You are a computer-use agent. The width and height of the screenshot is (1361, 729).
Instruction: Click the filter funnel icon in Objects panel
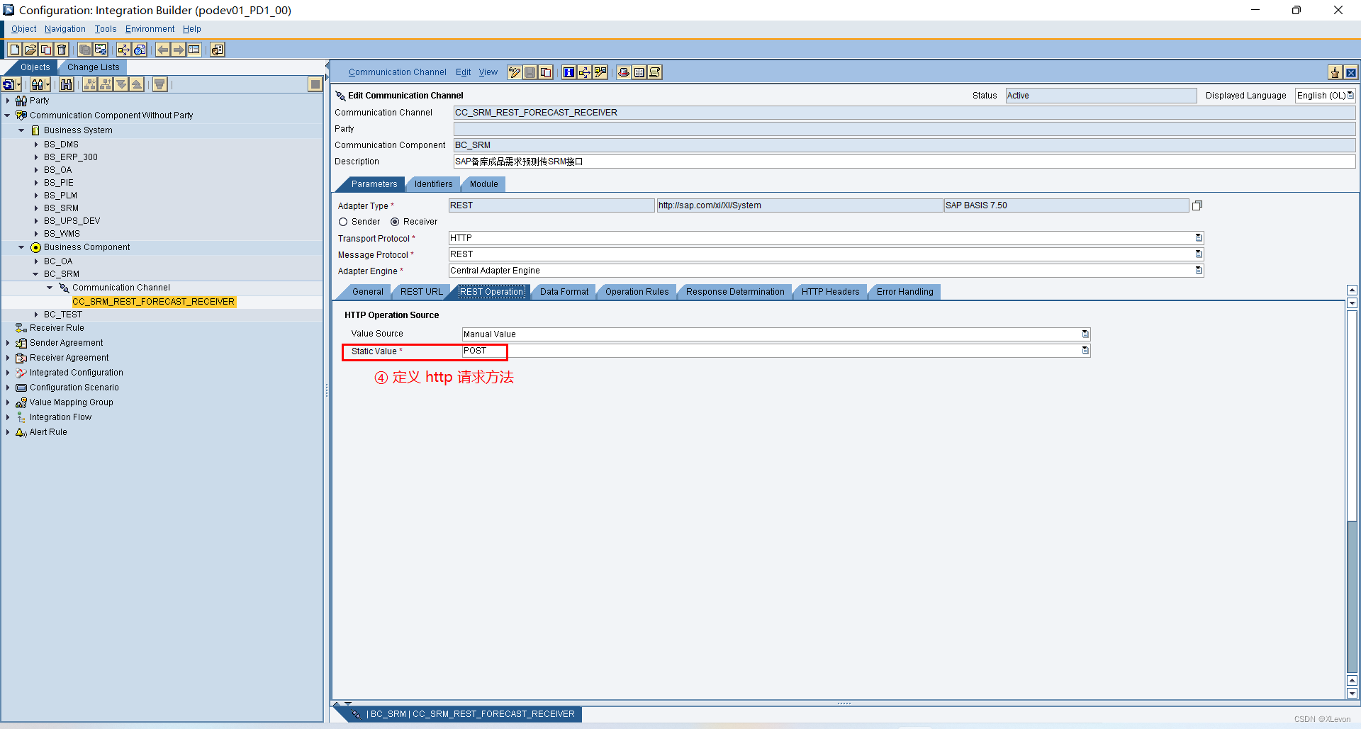coord(159,84)
